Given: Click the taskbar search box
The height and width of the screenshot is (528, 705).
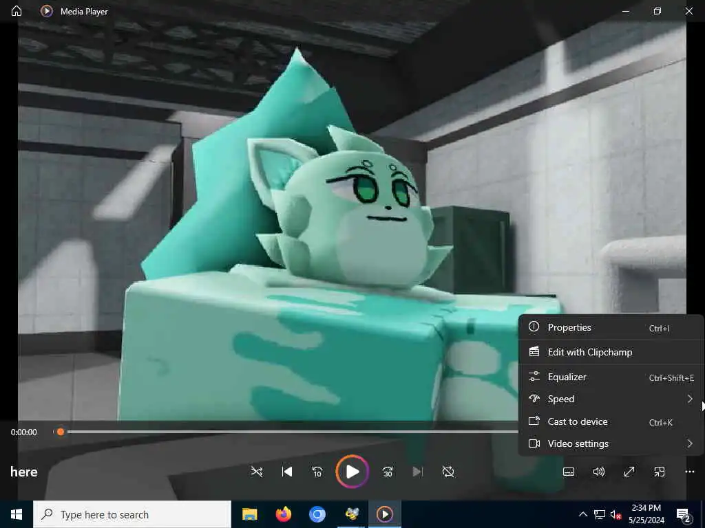Looking at the screenshot, I should 132,514.
